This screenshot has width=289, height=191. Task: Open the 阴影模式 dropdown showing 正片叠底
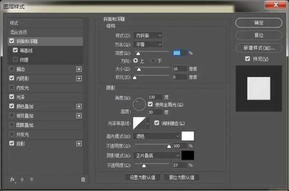click(157, 155)
